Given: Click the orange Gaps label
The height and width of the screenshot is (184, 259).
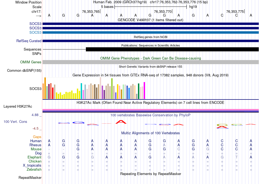Looking at the screenshot, I should (37, 137).
